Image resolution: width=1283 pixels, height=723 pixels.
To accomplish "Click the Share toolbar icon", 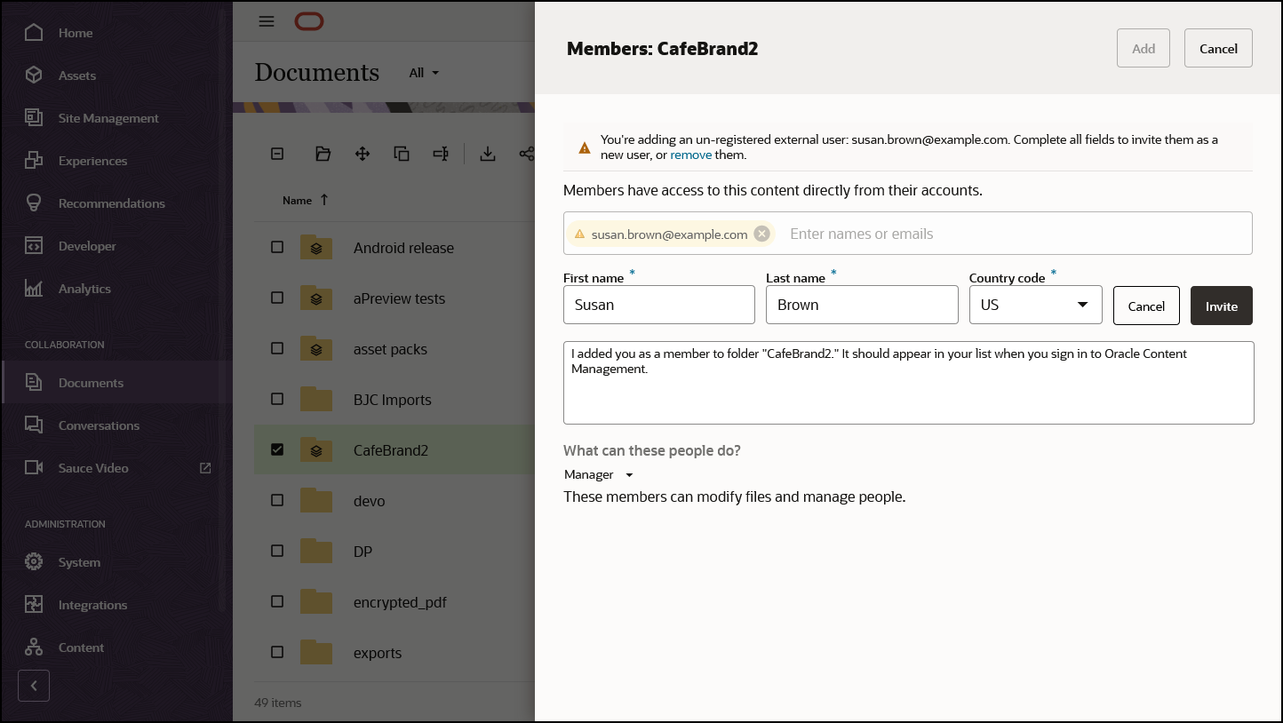I will (x=526, y=154).
